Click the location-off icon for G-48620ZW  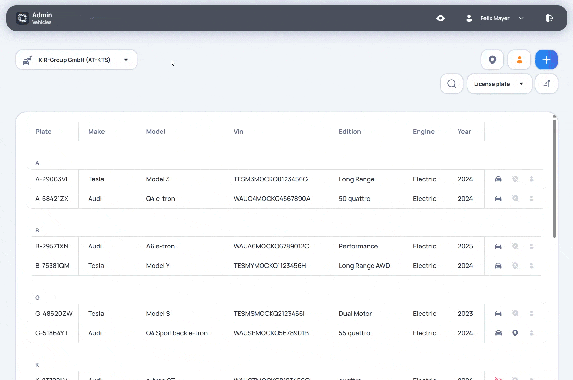point(515,313)
